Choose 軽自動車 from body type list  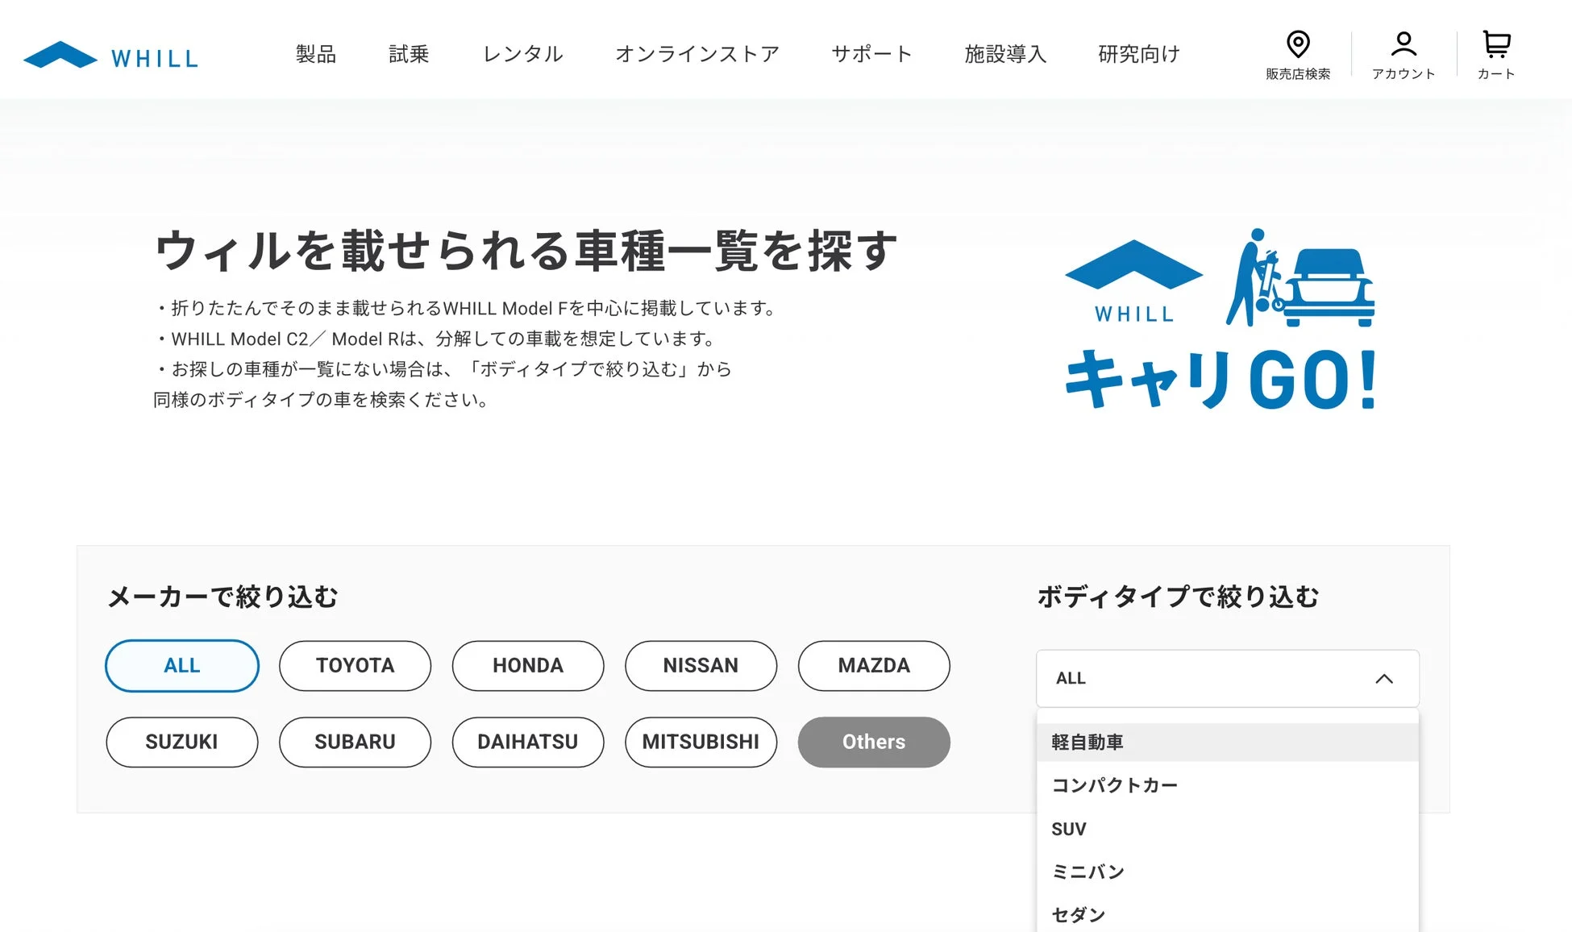[1088, 742]
